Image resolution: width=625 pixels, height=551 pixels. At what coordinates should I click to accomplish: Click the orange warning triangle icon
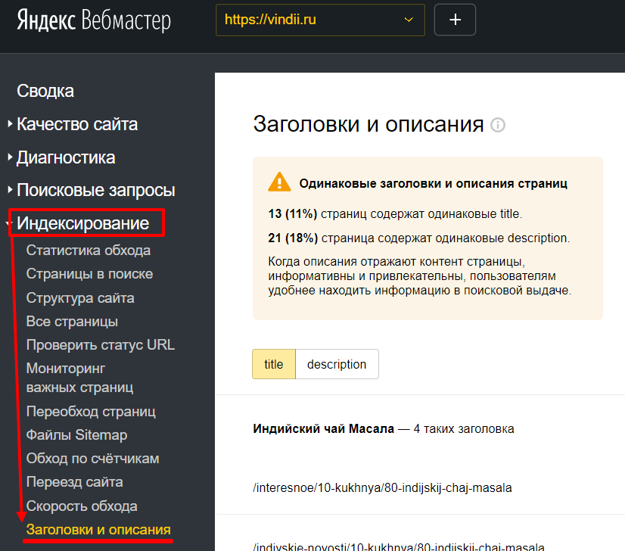(x=279, y=182)
